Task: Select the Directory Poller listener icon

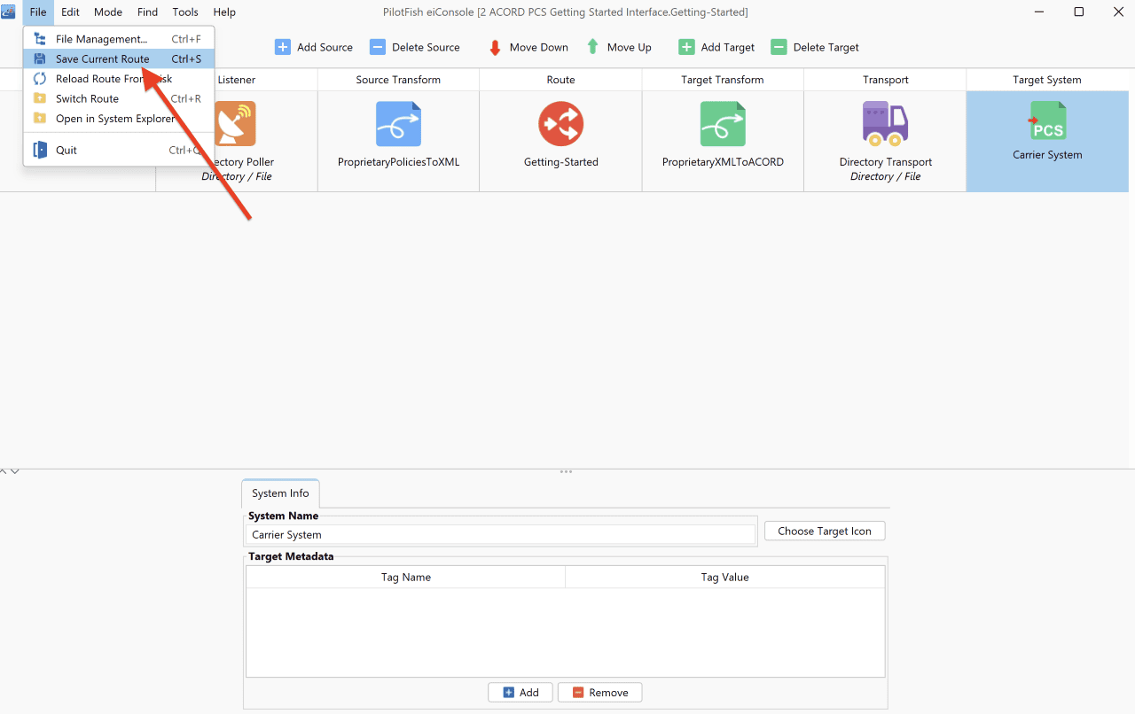Action: click(236, 124)
